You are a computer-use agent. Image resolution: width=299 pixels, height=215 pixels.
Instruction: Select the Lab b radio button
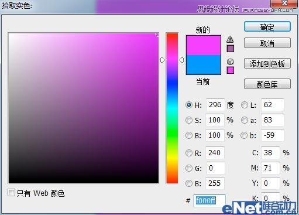click(x=244, y=135)
